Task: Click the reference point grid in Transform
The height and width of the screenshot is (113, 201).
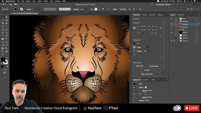Action: click(134, 28)
